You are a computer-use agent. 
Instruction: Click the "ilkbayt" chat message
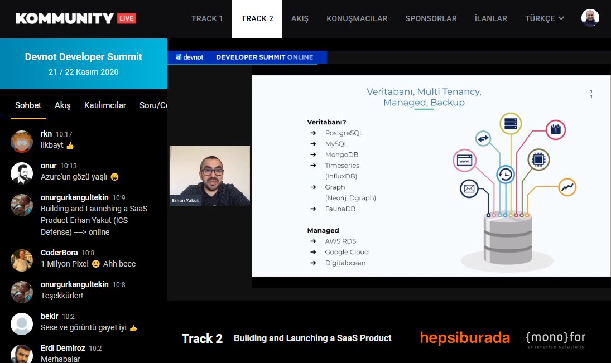(x=57, y=145)
